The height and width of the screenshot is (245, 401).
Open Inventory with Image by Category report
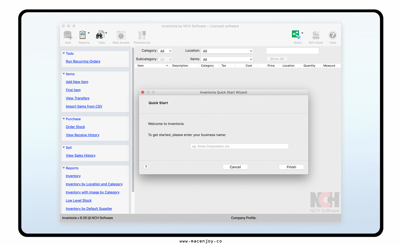(93, 192)
